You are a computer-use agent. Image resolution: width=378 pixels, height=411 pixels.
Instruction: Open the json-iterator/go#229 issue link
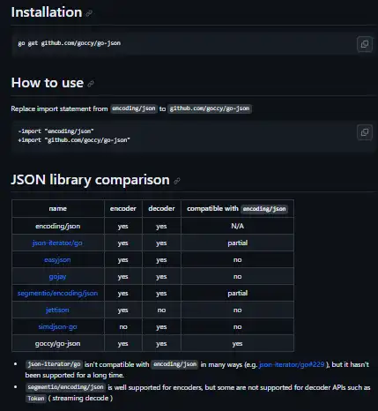(292, 364)
